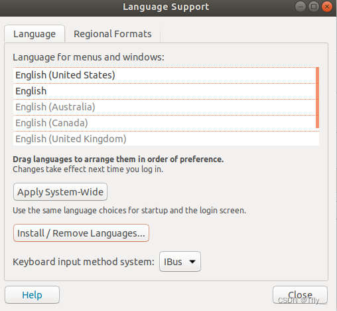The height and width of the screenshot is (311, 337).
Task: Click the Keyboard input method system label
Action: tap(84, 262)
